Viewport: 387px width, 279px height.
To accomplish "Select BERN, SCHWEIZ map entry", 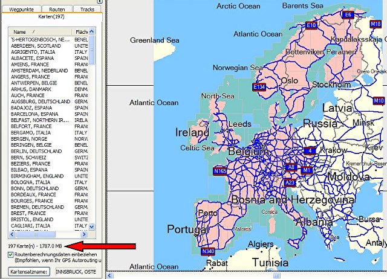I will (48, 158).
